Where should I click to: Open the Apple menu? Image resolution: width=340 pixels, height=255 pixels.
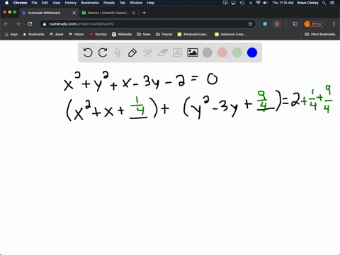(6, 3)
